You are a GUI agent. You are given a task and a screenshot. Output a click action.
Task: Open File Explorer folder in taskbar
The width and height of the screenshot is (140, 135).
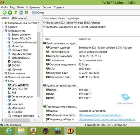21,131
